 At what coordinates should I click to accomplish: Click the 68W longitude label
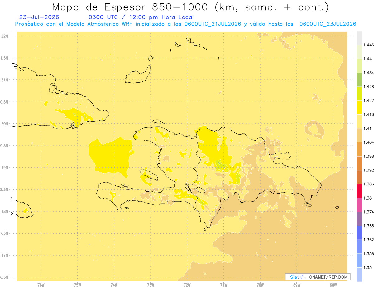click(333, 285)
